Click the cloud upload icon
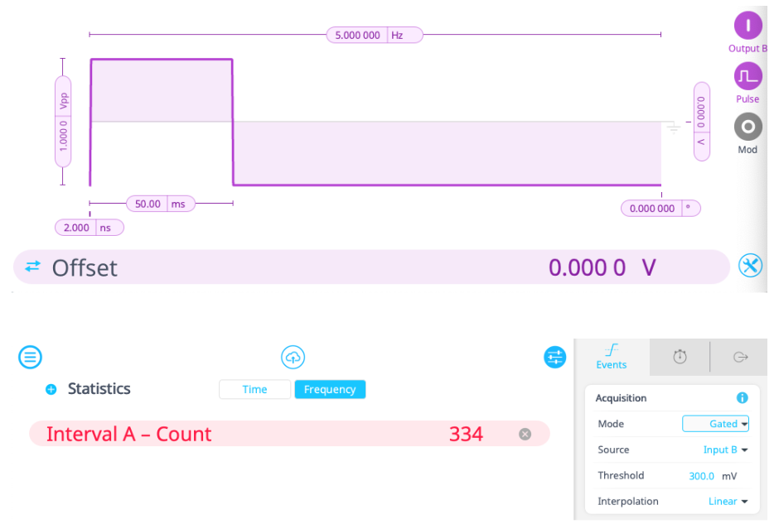Screen dimensions: 779x524 point(293,358)
